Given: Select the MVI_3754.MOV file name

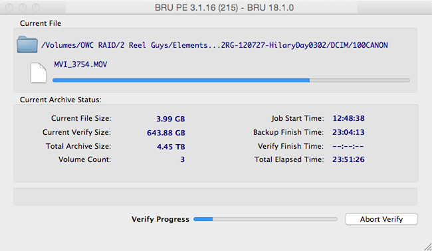Looking at the screenshot, I should 80,64.
